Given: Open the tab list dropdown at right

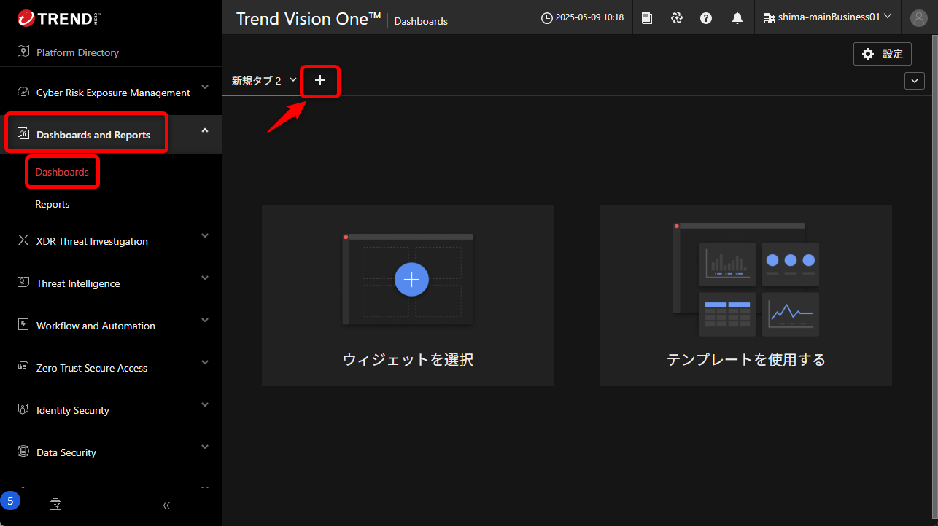Looking at the screenshot, I should tap(915, 81).
